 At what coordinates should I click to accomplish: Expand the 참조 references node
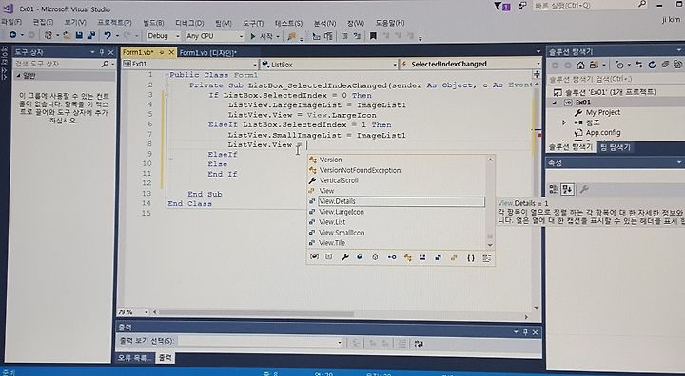pos(564,122)
